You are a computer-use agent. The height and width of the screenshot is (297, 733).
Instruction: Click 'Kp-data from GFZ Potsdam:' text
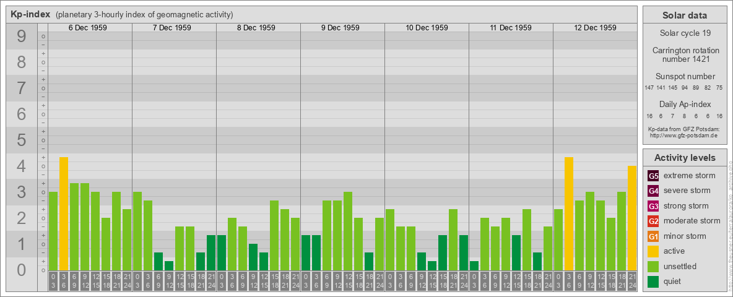(x=685, y=129)
